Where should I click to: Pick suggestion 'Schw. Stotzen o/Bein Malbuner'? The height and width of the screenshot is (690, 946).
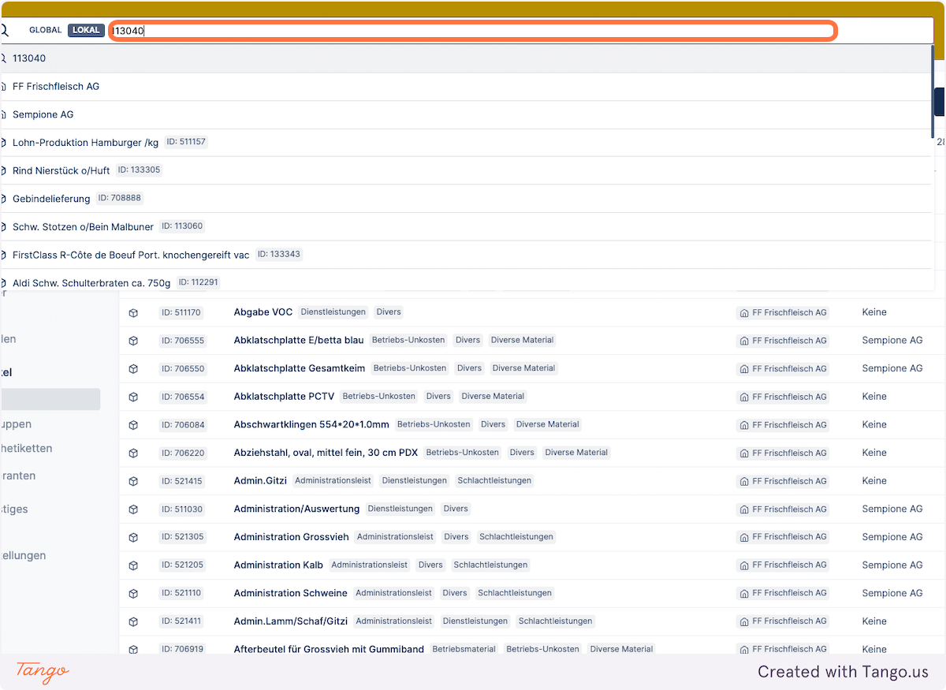coord(466,226)
